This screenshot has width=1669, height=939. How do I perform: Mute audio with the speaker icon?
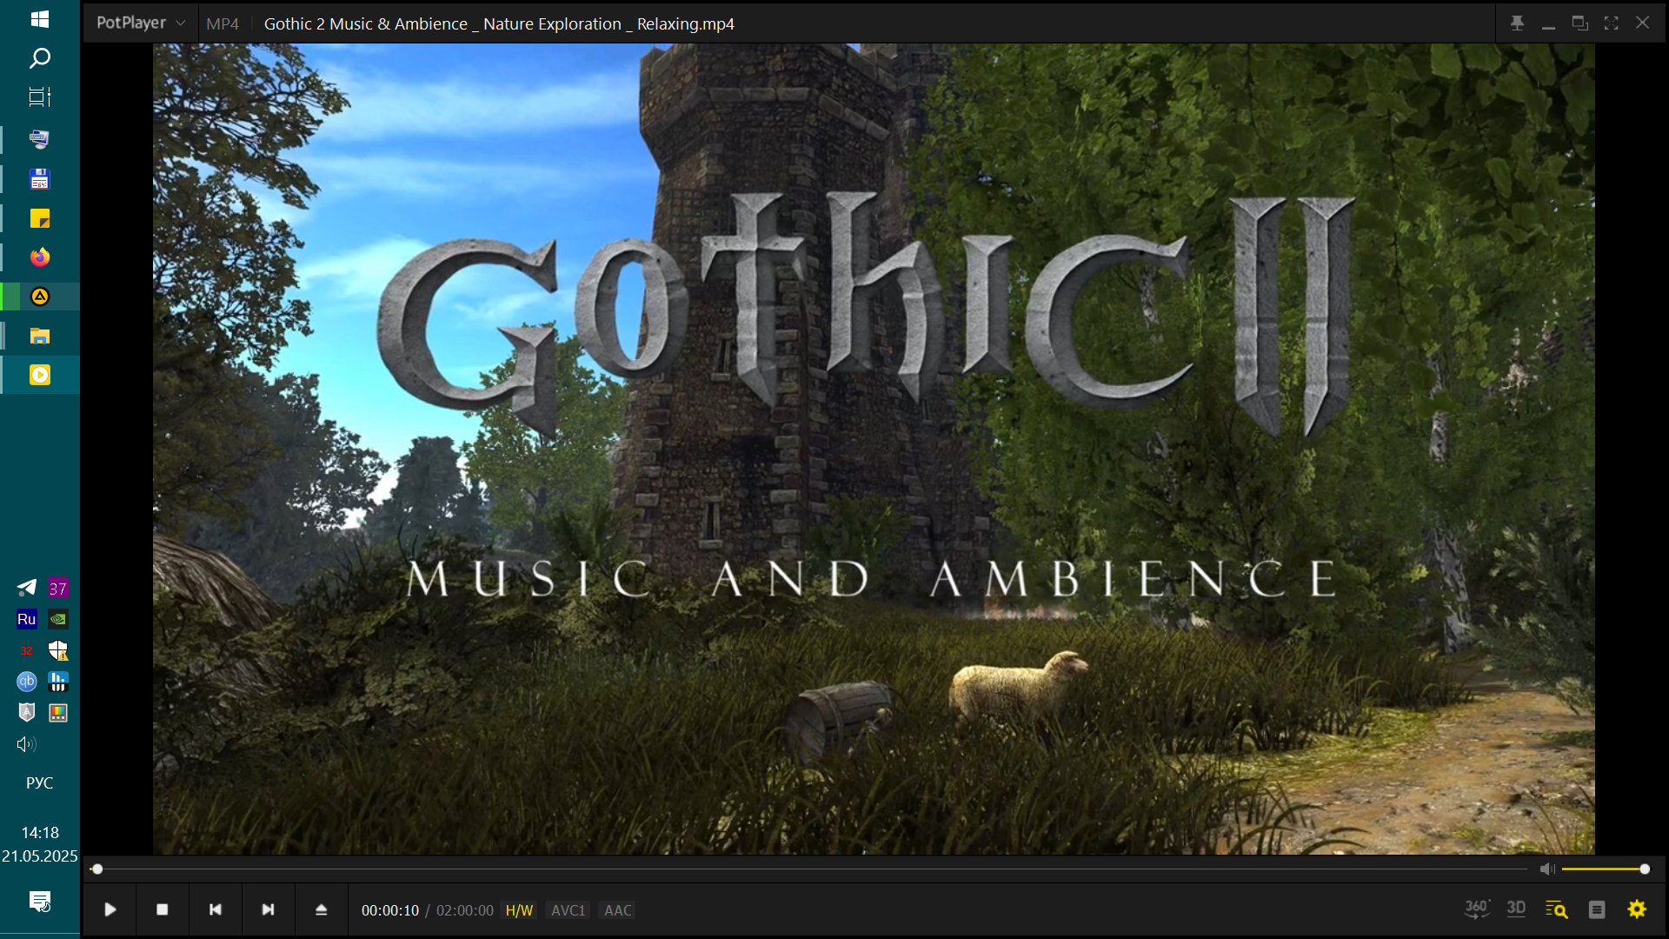tap(1547, 869)
